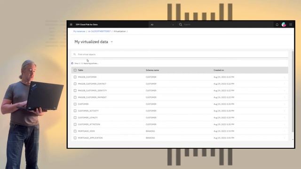The image size is (301, 169).
Task: Sort by the Schema name column header
Action: point(152,70)
